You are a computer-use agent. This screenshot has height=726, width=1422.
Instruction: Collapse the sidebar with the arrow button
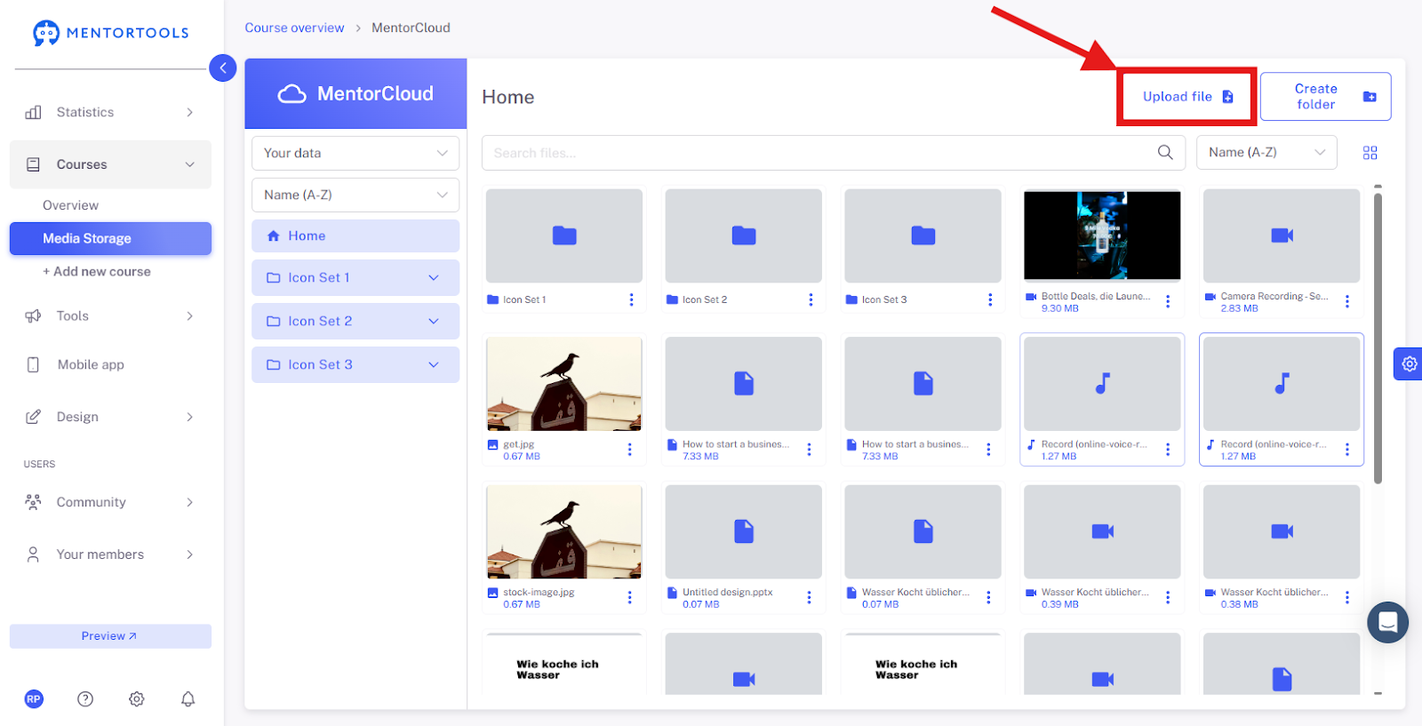pyautogui.click(x=222, y=68)
